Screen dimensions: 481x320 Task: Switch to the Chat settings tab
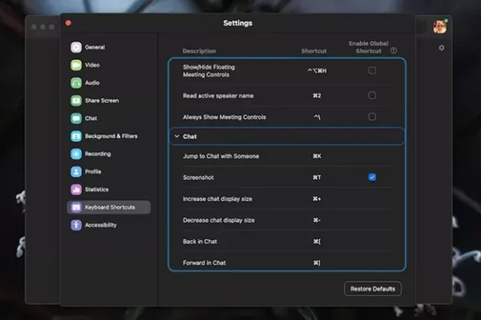tap(90, 118)
